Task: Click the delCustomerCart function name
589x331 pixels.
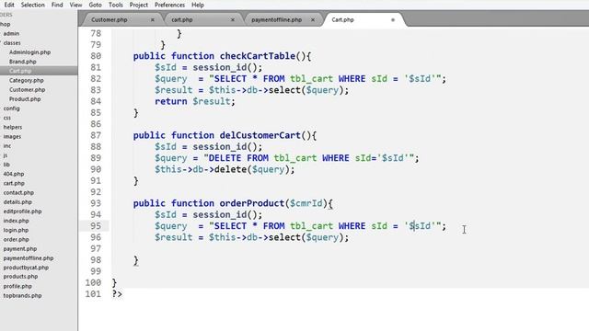Action: point(260,135)
